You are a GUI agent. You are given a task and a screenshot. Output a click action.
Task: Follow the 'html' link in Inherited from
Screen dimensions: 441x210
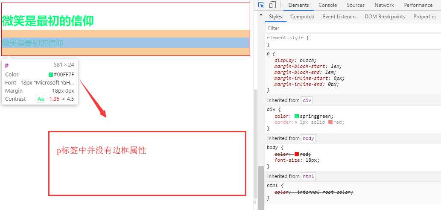point(308,176)
